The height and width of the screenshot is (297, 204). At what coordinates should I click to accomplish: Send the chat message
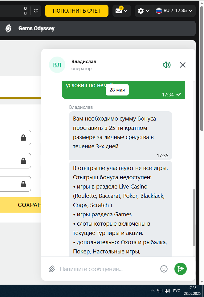pos(181,269)
